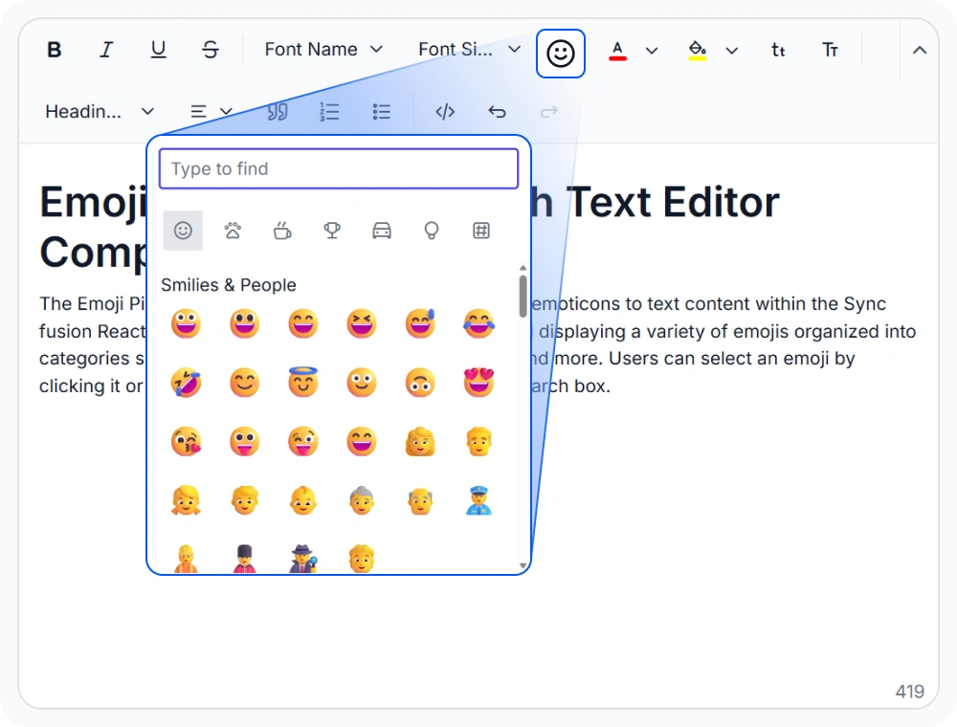This screenshot has height=727, width=957.
Task: Select the Food & Drink cup tab
Action: (282, 231)
